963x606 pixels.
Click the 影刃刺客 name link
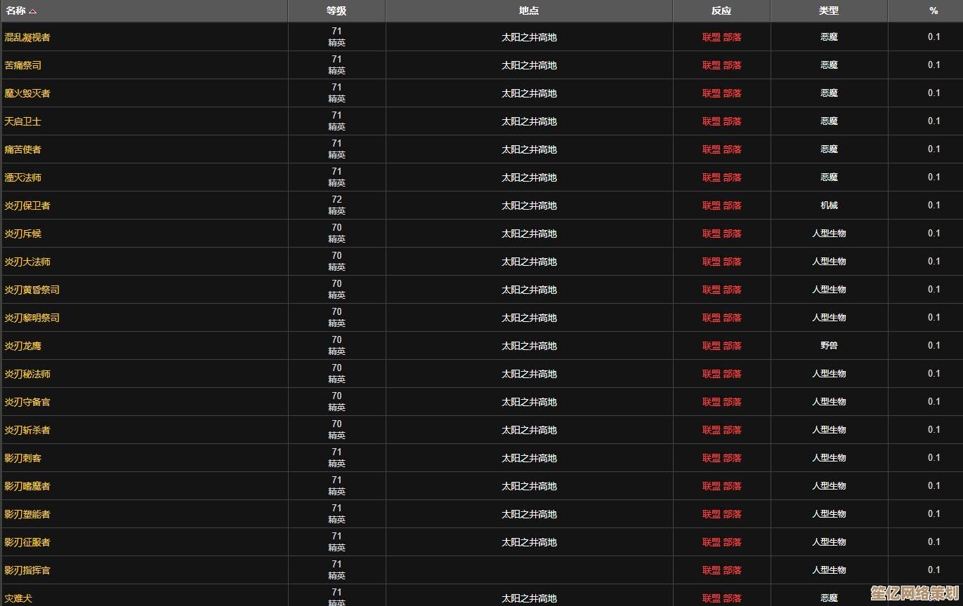pyautogui.click(x=23, y=458)
